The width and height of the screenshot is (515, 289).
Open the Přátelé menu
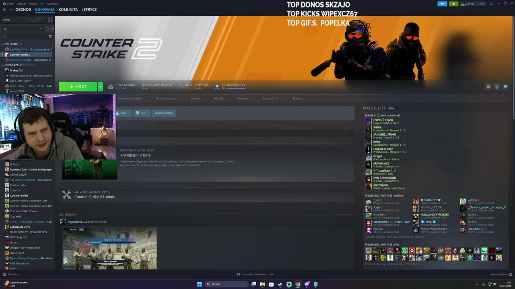tap(33, 4)
